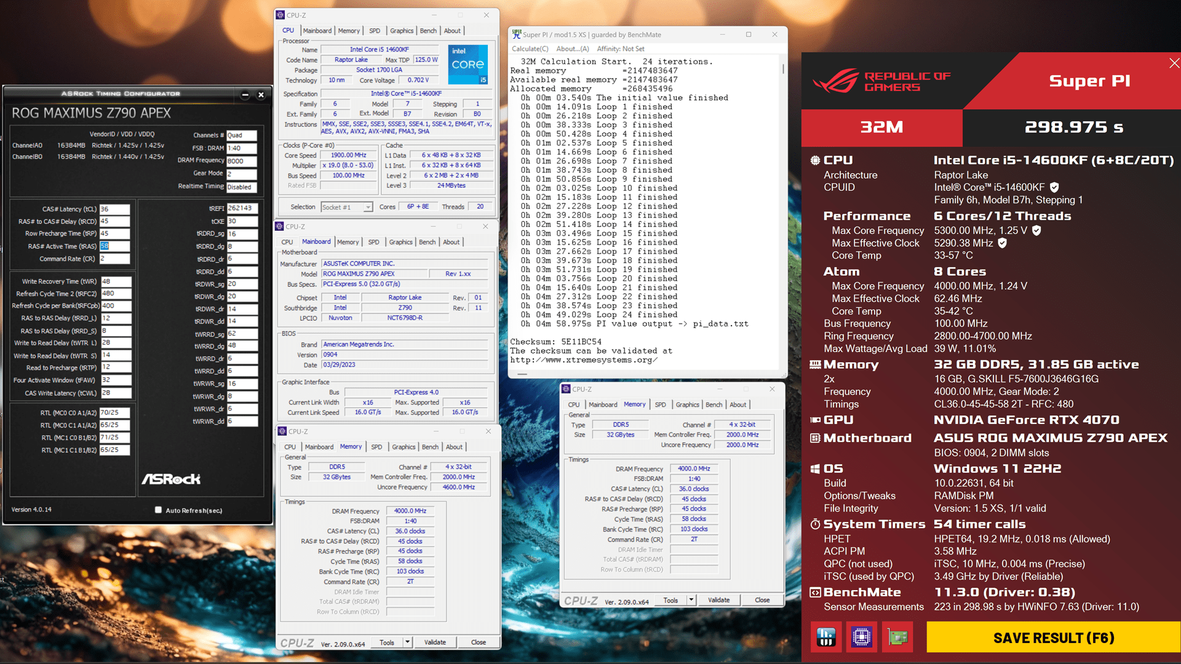Click the xtremesystems.org URL in Super PI output

point(584,360)
